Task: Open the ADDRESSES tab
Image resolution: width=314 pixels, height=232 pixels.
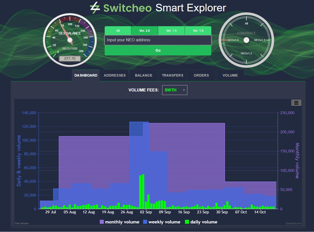Action: click(115, 75)
